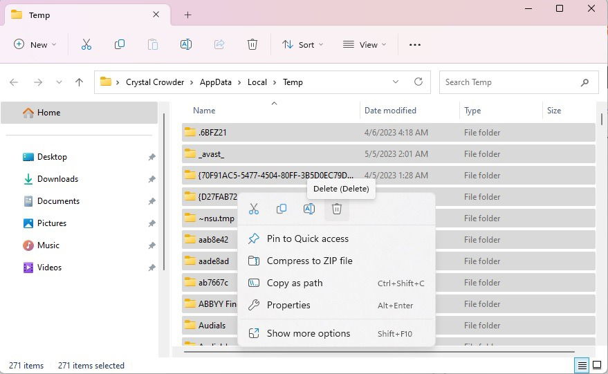Expand address bar history dropdown

coord(396,82)
